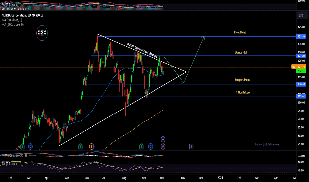
Task: Click the 135.00 price axis value
Action: coord(301,44)
